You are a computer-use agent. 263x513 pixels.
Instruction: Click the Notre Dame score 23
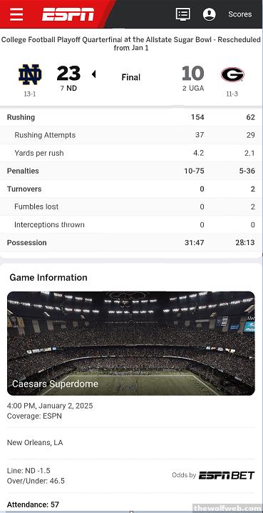point(68,74)
